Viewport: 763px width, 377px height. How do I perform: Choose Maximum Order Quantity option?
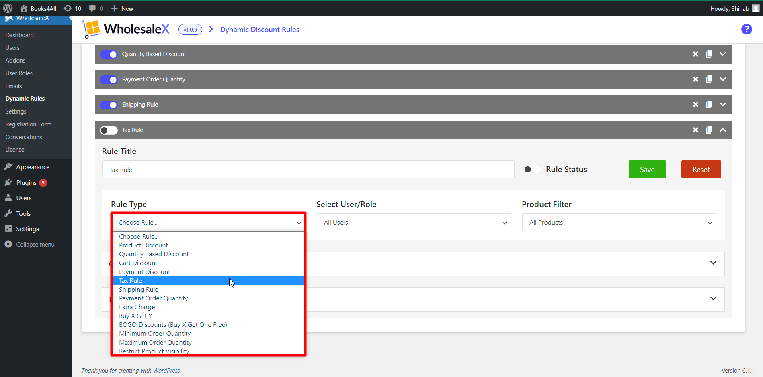(208, 343)
